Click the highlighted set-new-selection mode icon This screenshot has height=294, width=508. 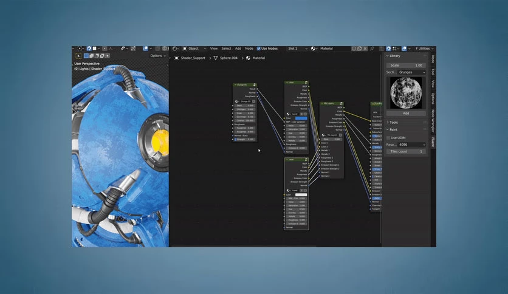86,56
